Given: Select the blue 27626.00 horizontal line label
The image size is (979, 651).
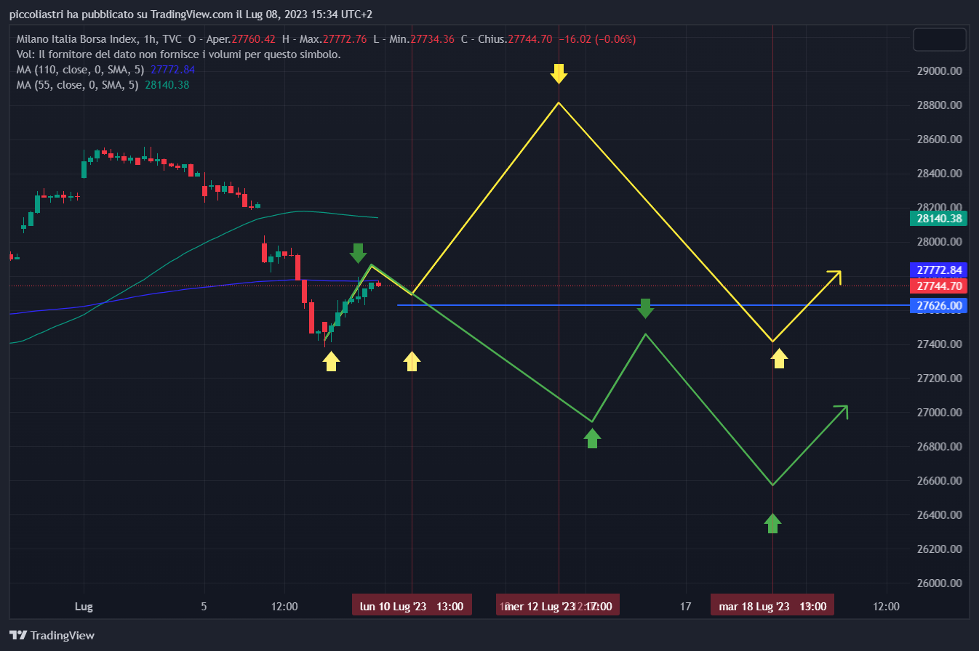Looking at the screenshot, I should pyautogui.click(x=938, y=306).
